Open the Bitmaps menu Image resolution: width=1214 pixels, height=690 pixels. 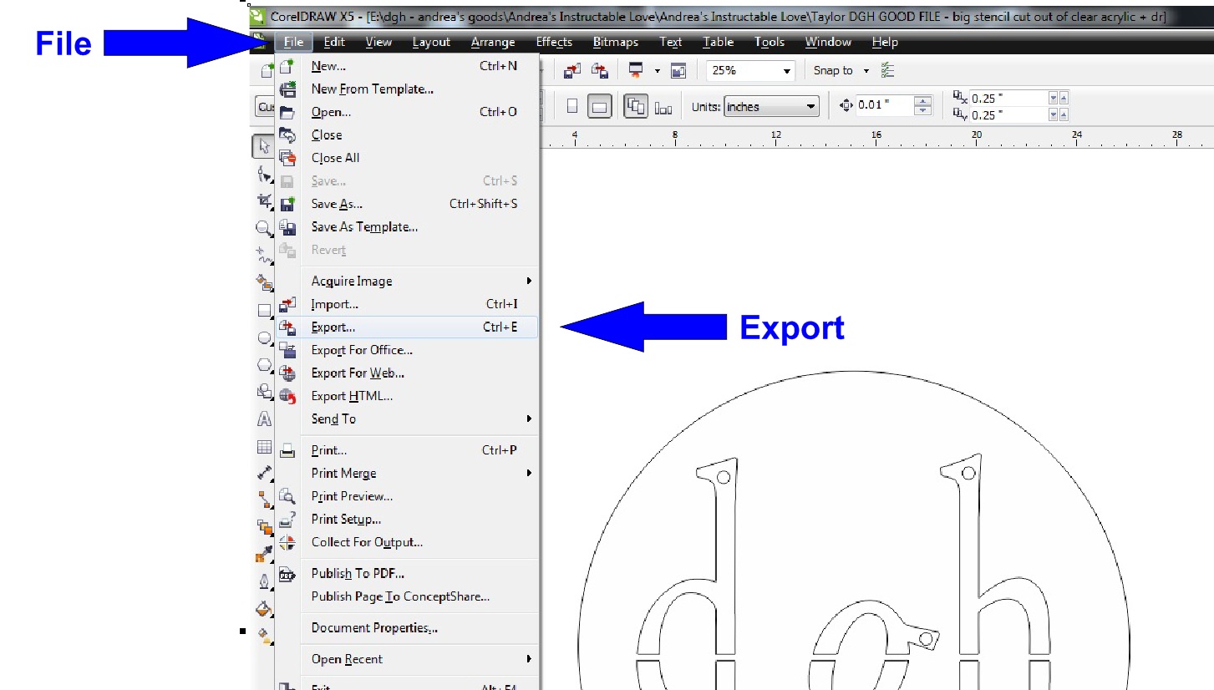click(616, 42)
